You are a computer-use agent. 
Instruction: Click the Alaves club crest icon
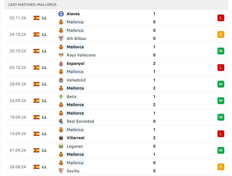tap(61, 14)
